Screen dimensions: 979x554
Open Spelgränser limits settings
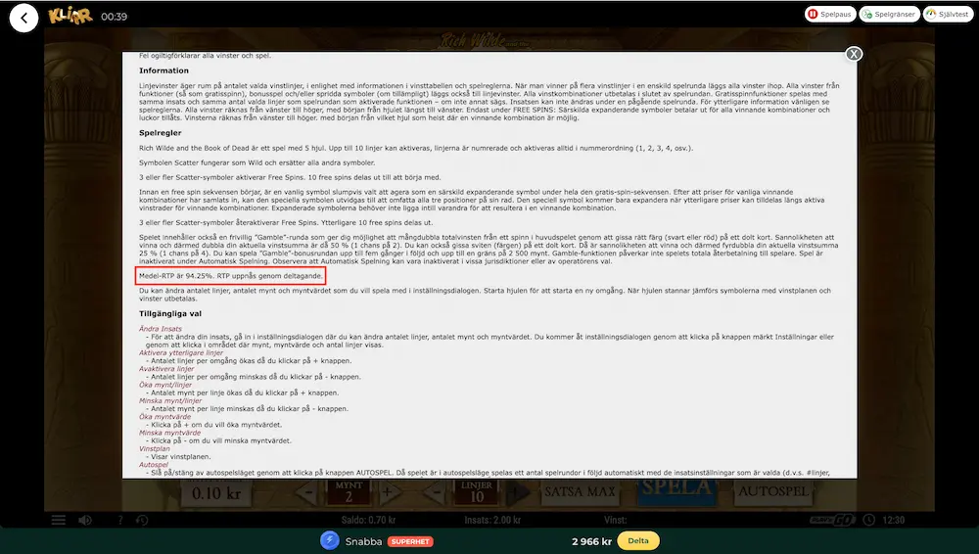point(889,14)
